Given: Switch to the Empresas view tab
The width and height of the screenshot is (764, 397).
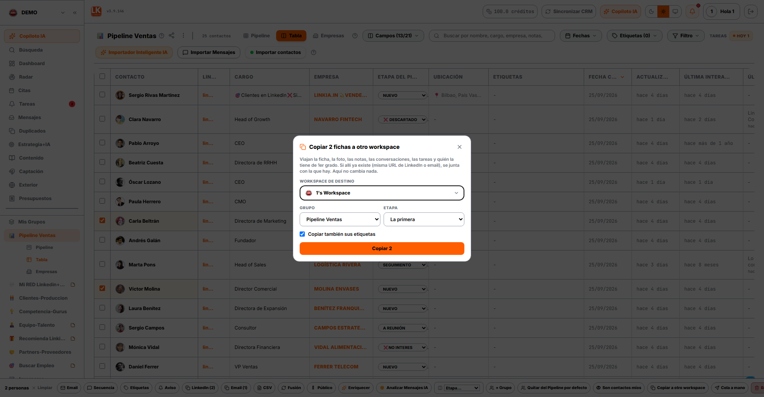Looking at the screenshot, I should [x=328, y=36].
